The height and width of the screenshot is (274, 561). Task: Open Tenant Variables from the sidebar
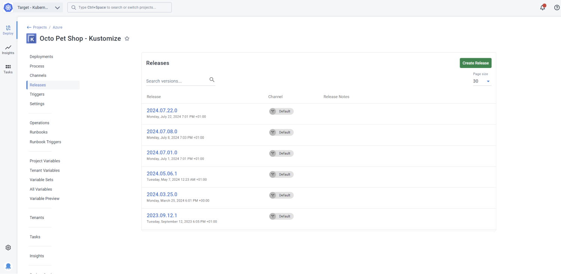[45, 170]
